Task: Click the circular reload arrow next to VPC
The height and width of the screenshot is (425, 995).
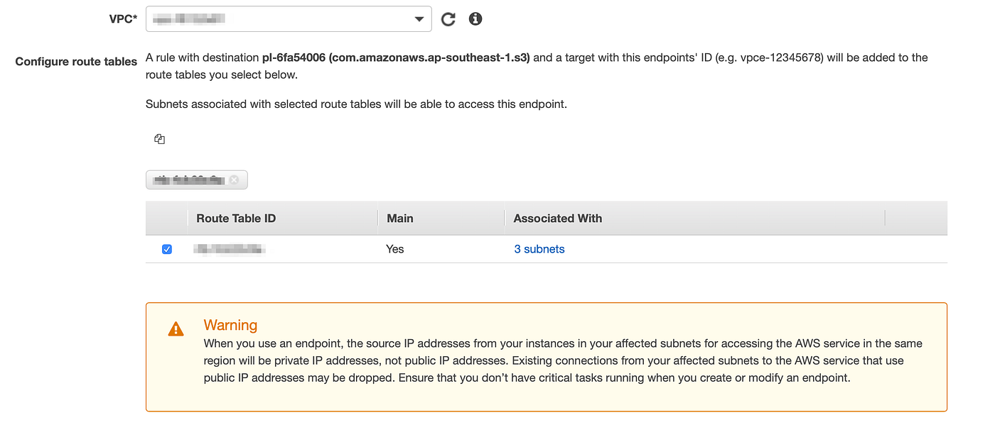Action: 448,18
